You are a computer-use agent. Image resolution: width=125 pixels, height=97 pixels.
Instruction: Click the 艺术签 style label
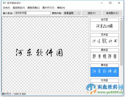click(104, 35)
